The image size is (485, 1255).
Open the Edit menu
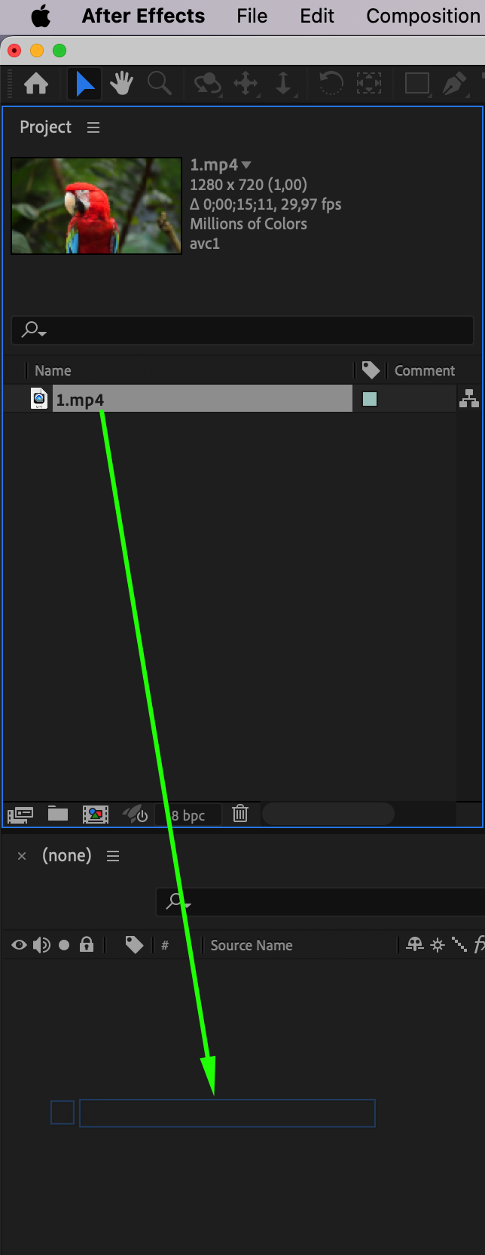pos(317,16)
